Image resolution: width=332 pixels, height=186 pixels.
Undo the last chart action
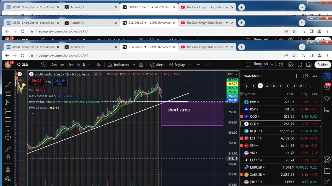click(199, 65)
